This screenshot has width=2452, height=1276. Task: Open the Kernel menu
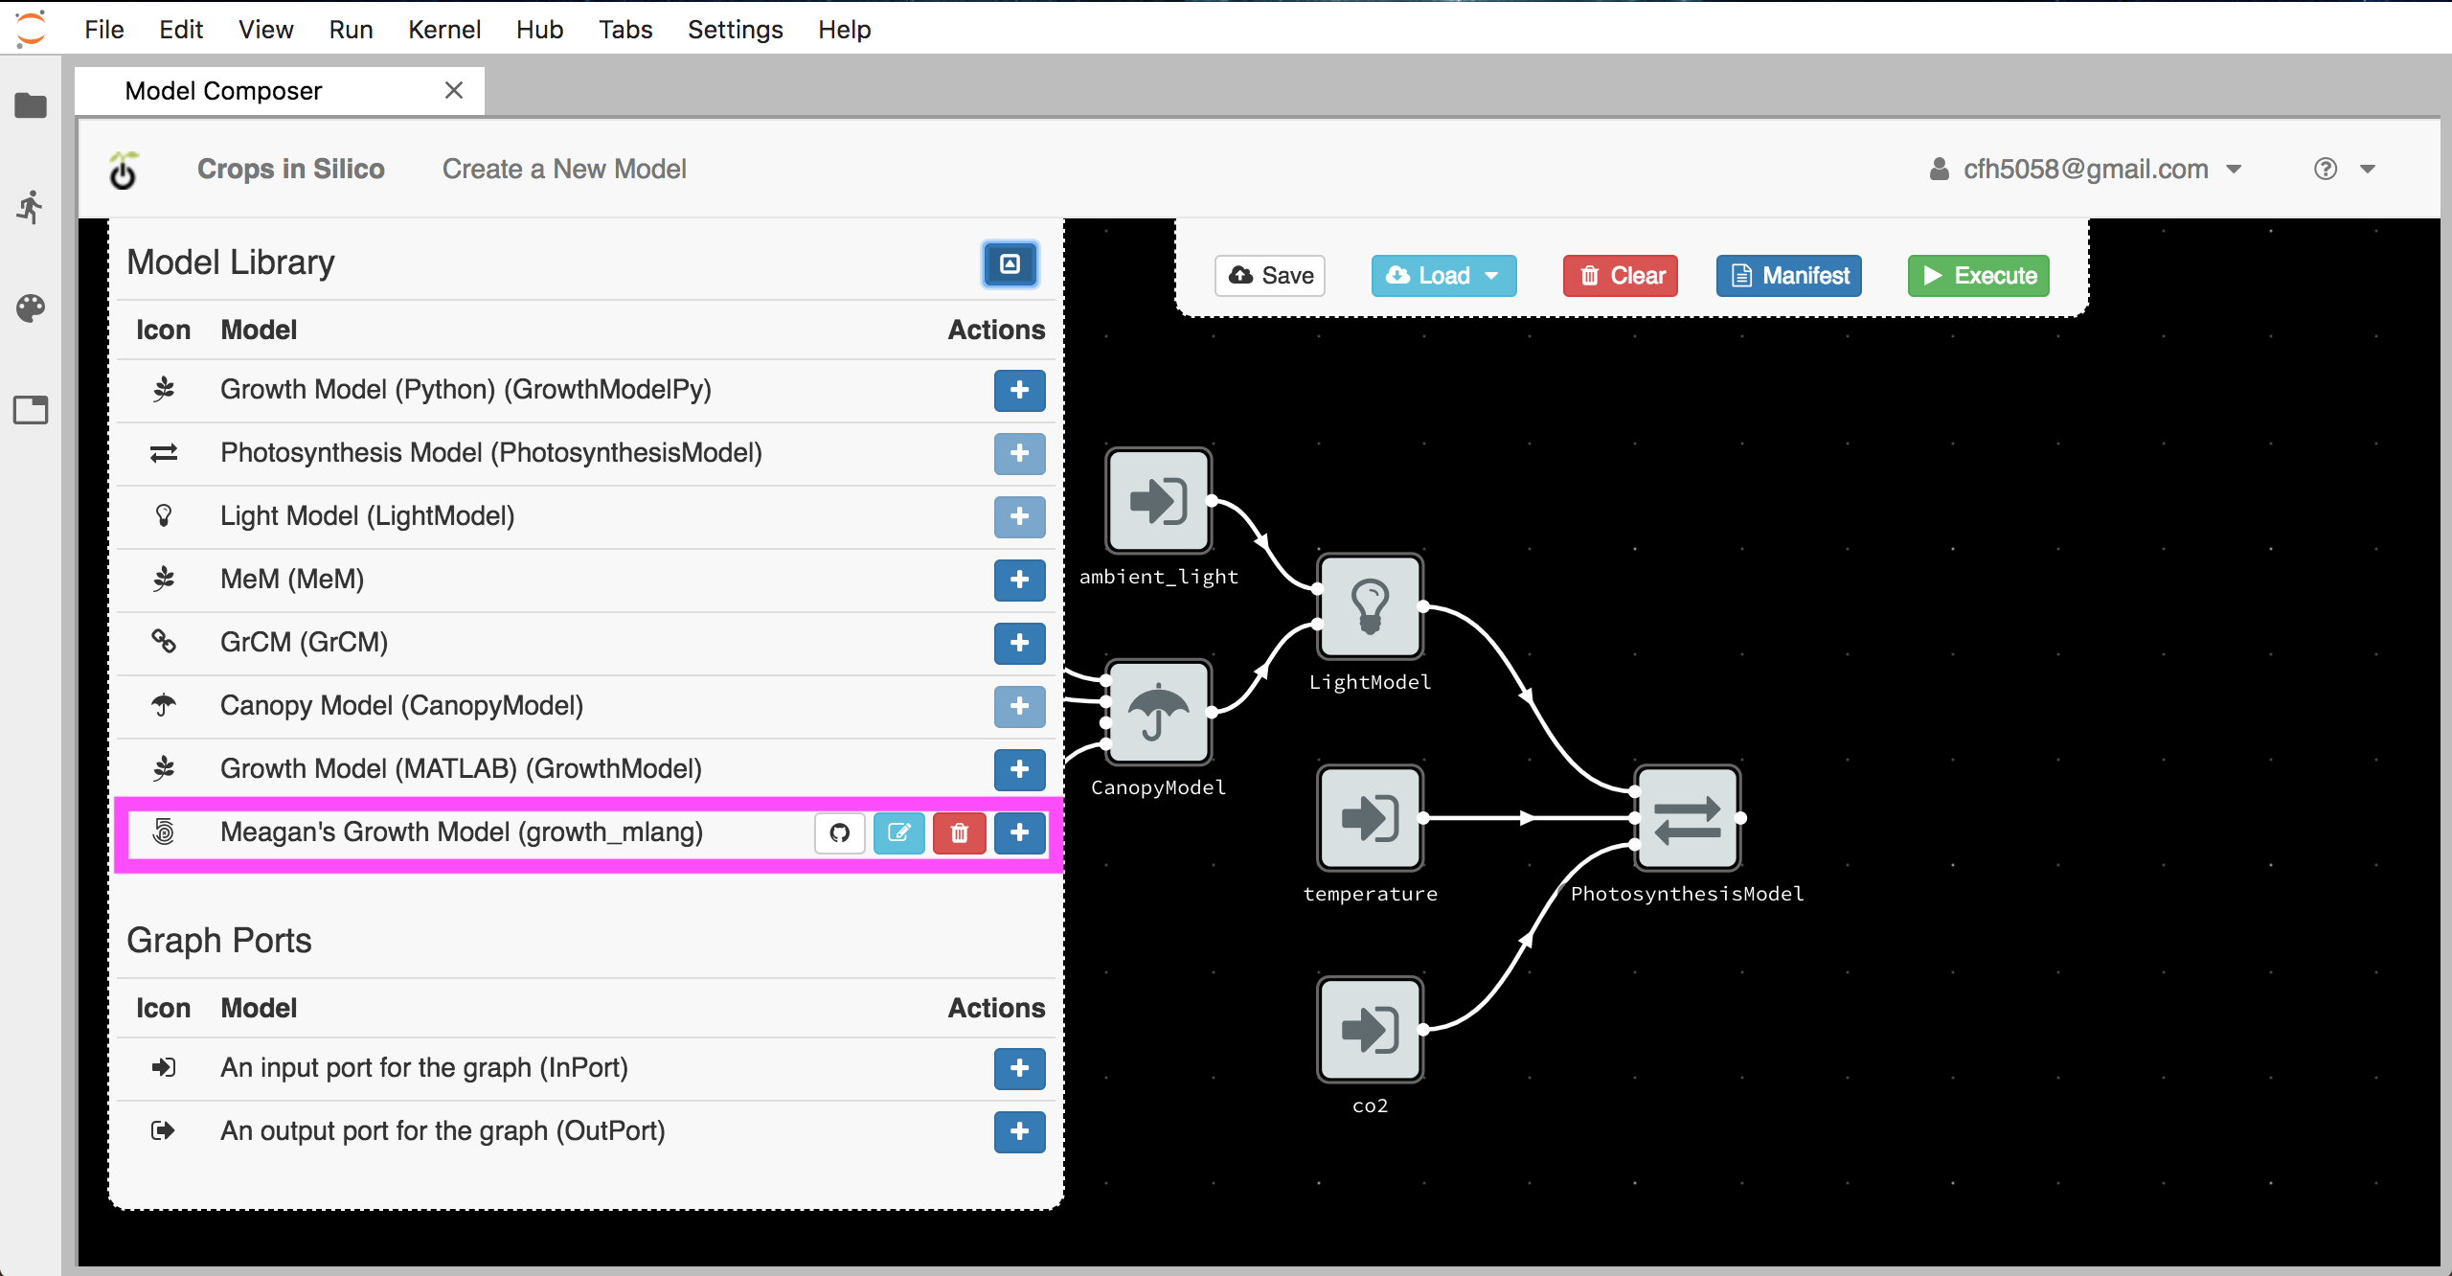click(x=444, y=30)
